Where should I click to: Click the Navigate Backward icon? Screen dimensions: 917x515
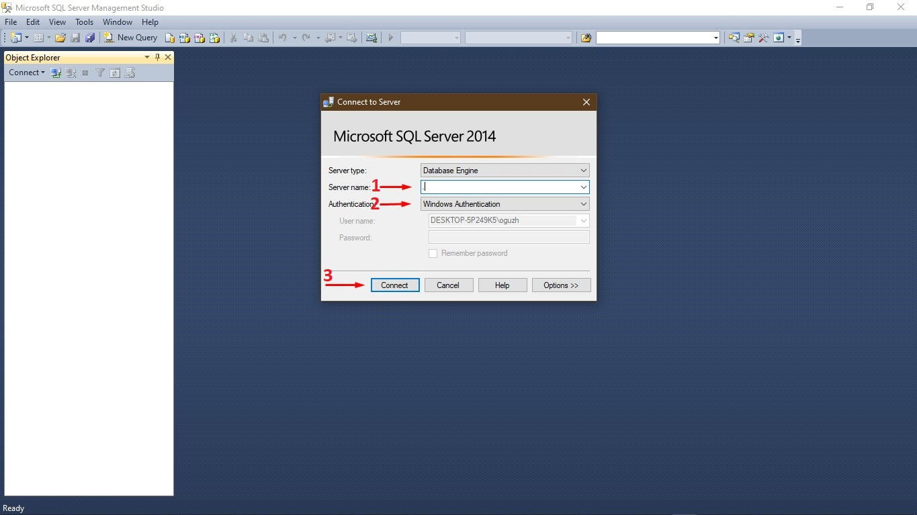pos(330,38)
